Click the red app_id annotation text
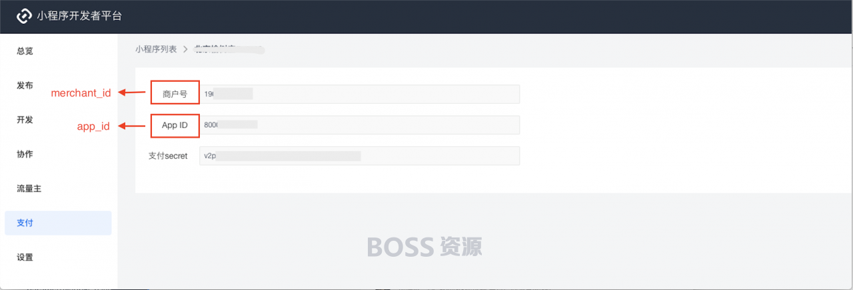This screenshot has height=290, width=853. [93, 126]
